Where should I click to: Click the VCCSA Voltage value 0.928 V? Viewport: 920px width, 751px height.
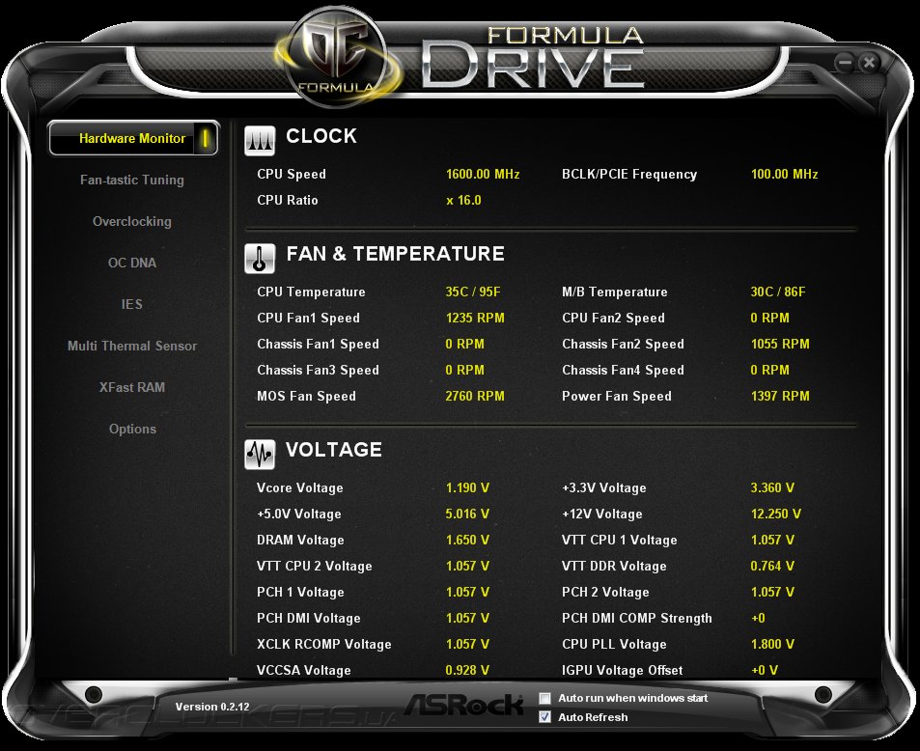[x=467, y=671]
